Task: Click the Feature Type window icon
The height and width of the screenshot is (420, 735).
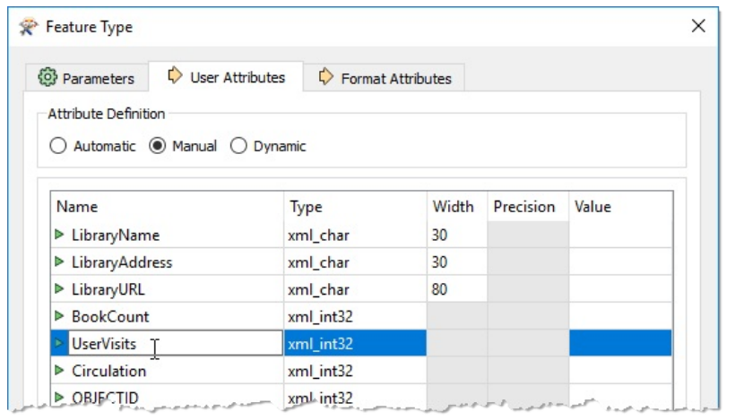Action: click(x=30, y=27)
